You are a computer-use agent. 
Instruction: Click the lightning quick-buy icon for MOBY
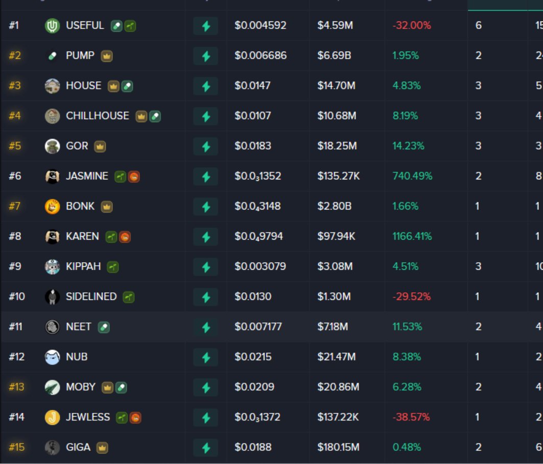(206, 388)
